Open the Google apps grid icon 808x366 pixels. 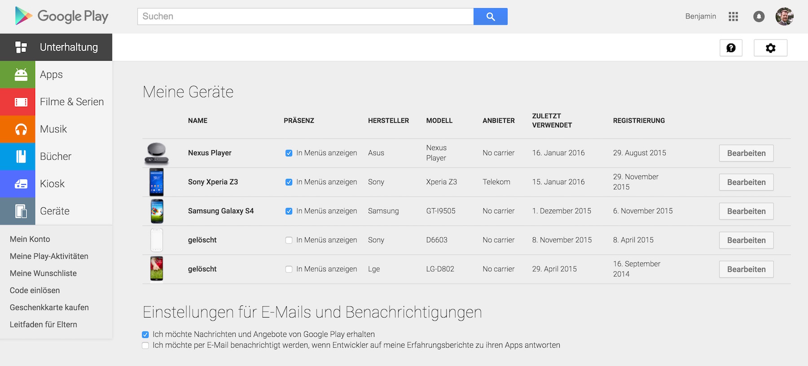(733, 17)
